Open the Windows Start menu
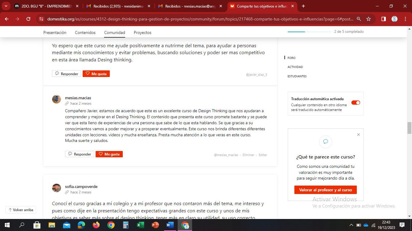The image size is (412, 231). pyautogui.click(x=7, y=225)
